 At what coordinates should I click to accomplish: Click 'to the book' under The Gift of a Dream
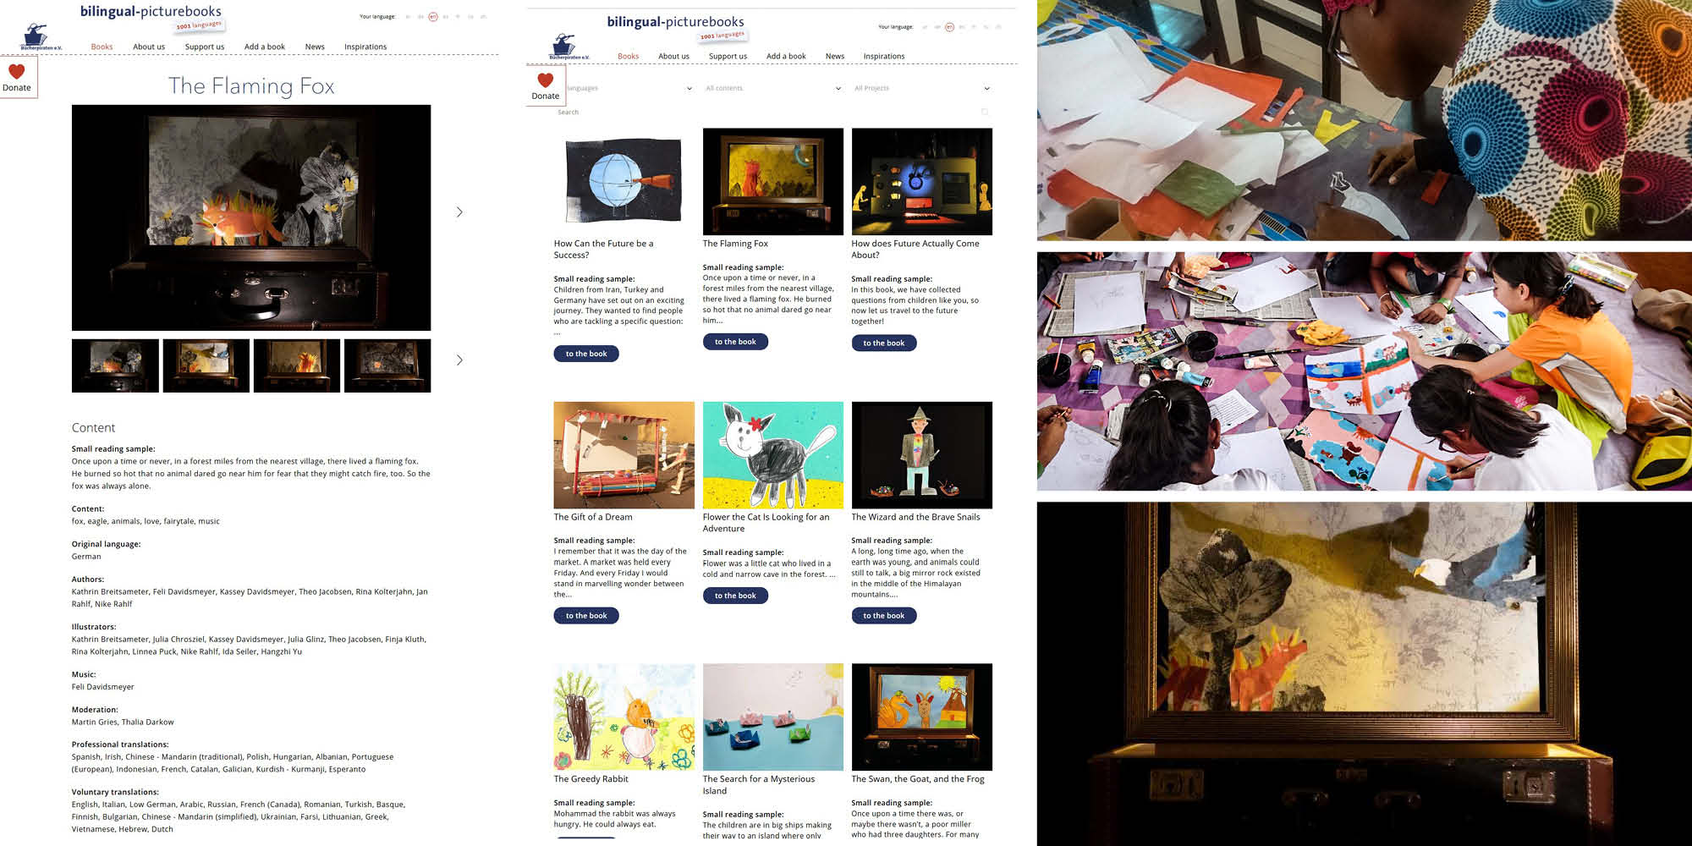586,616
